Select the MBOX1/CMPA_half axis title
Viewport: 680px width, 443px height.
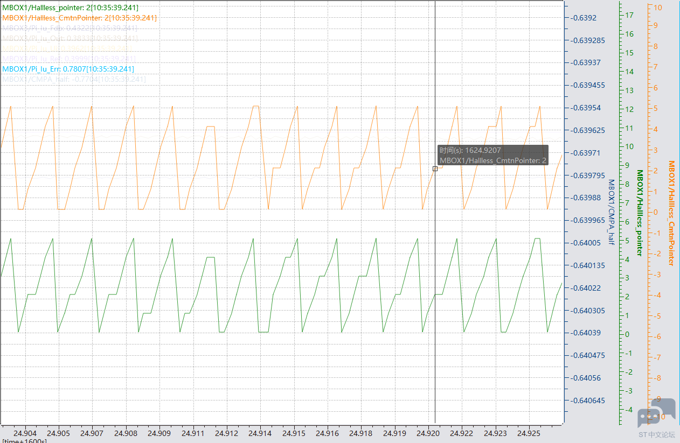pos(611,211)
